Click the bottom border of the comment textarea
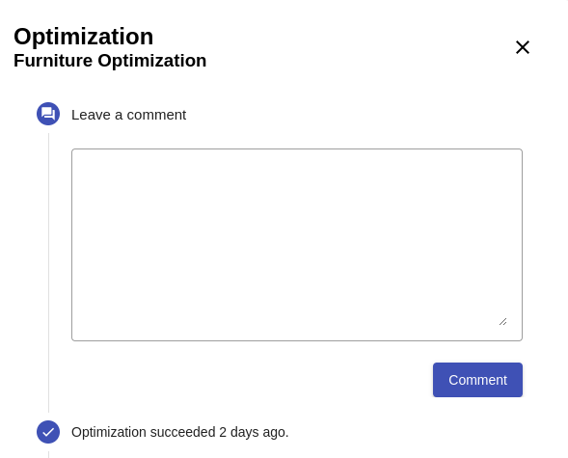The width and height of the screenshot is (568, 458). point(297,340)
